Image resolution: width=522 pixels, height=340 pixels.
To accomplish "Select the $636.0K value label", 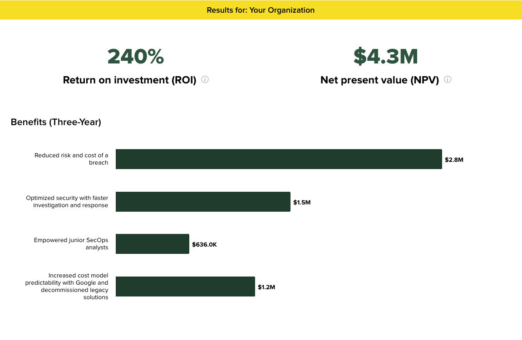I will 204,244.
